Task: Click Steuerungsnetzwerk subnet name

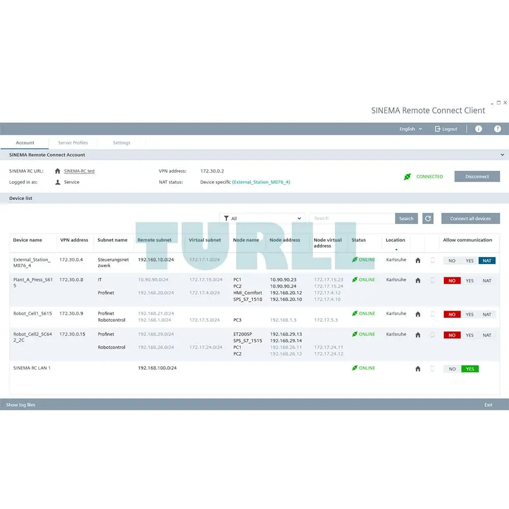Action: tap(113, 263)
